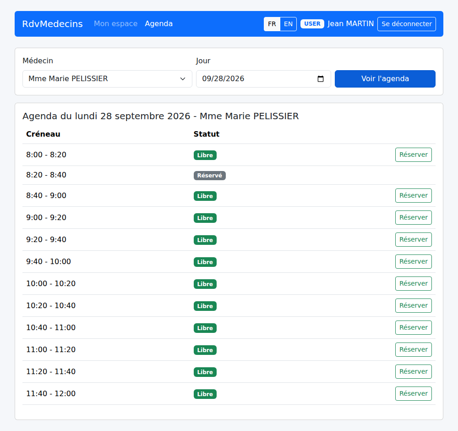The width and height of the screenshot is (458, 431).
Task: Open the calendar picker icon in Jour field
Action: click(x=321, y=79)
